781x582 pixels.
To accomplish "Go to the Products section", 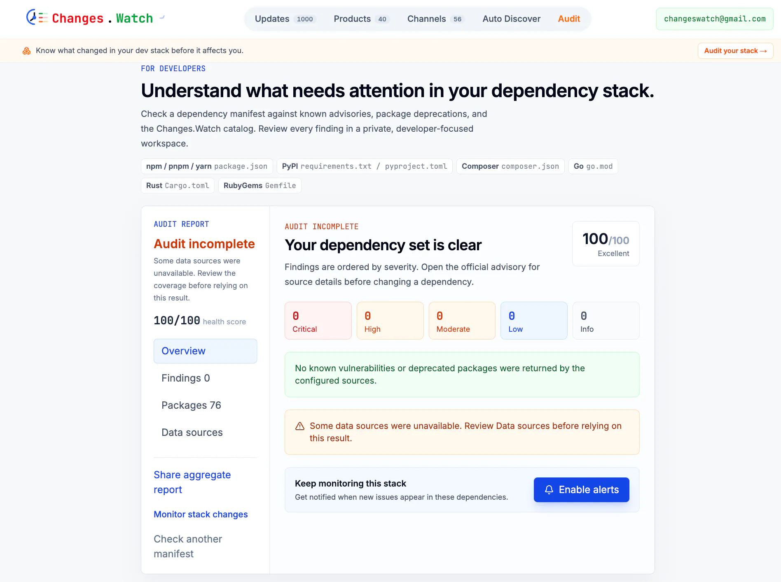I will pyautogui.click(x=361, y=19).
